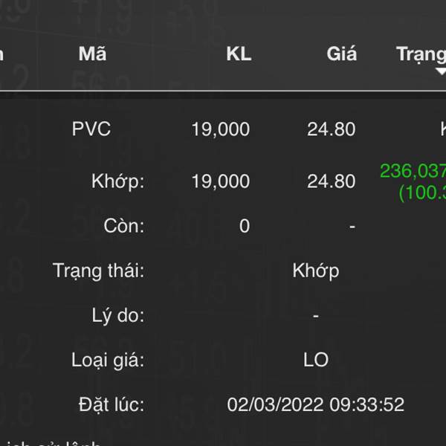Image resolution: width=446 pixels, height=446 pixels.
Task: Open the Trạng thái column sort arrow
Action: tap(441, 71)
